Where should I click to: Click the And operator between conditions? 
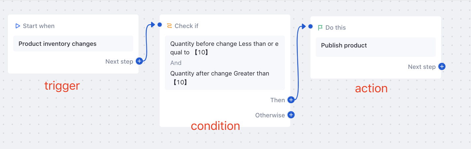click(176, 63)
